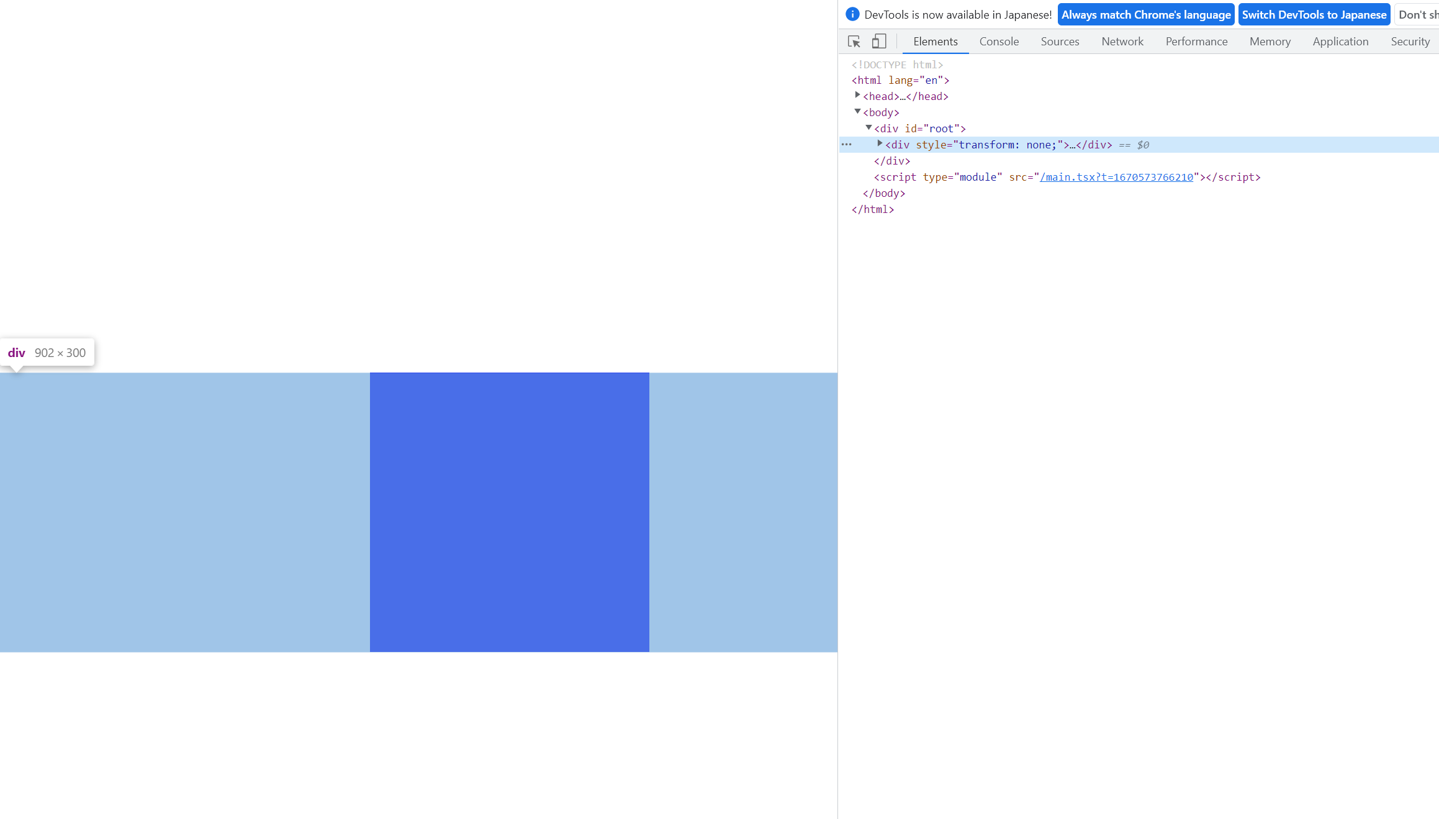Click the three-dots beside selected node

click(x=846, y=145)
